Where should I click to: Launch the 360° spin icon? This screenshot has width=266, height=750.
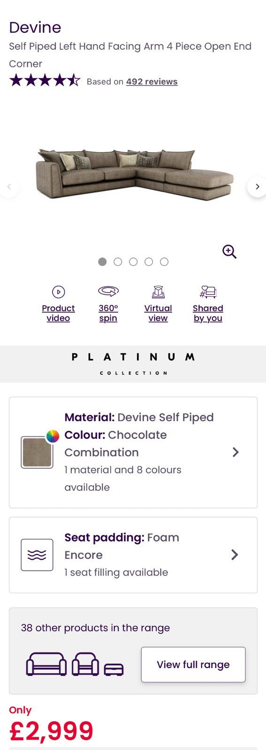tap(108, 292)
